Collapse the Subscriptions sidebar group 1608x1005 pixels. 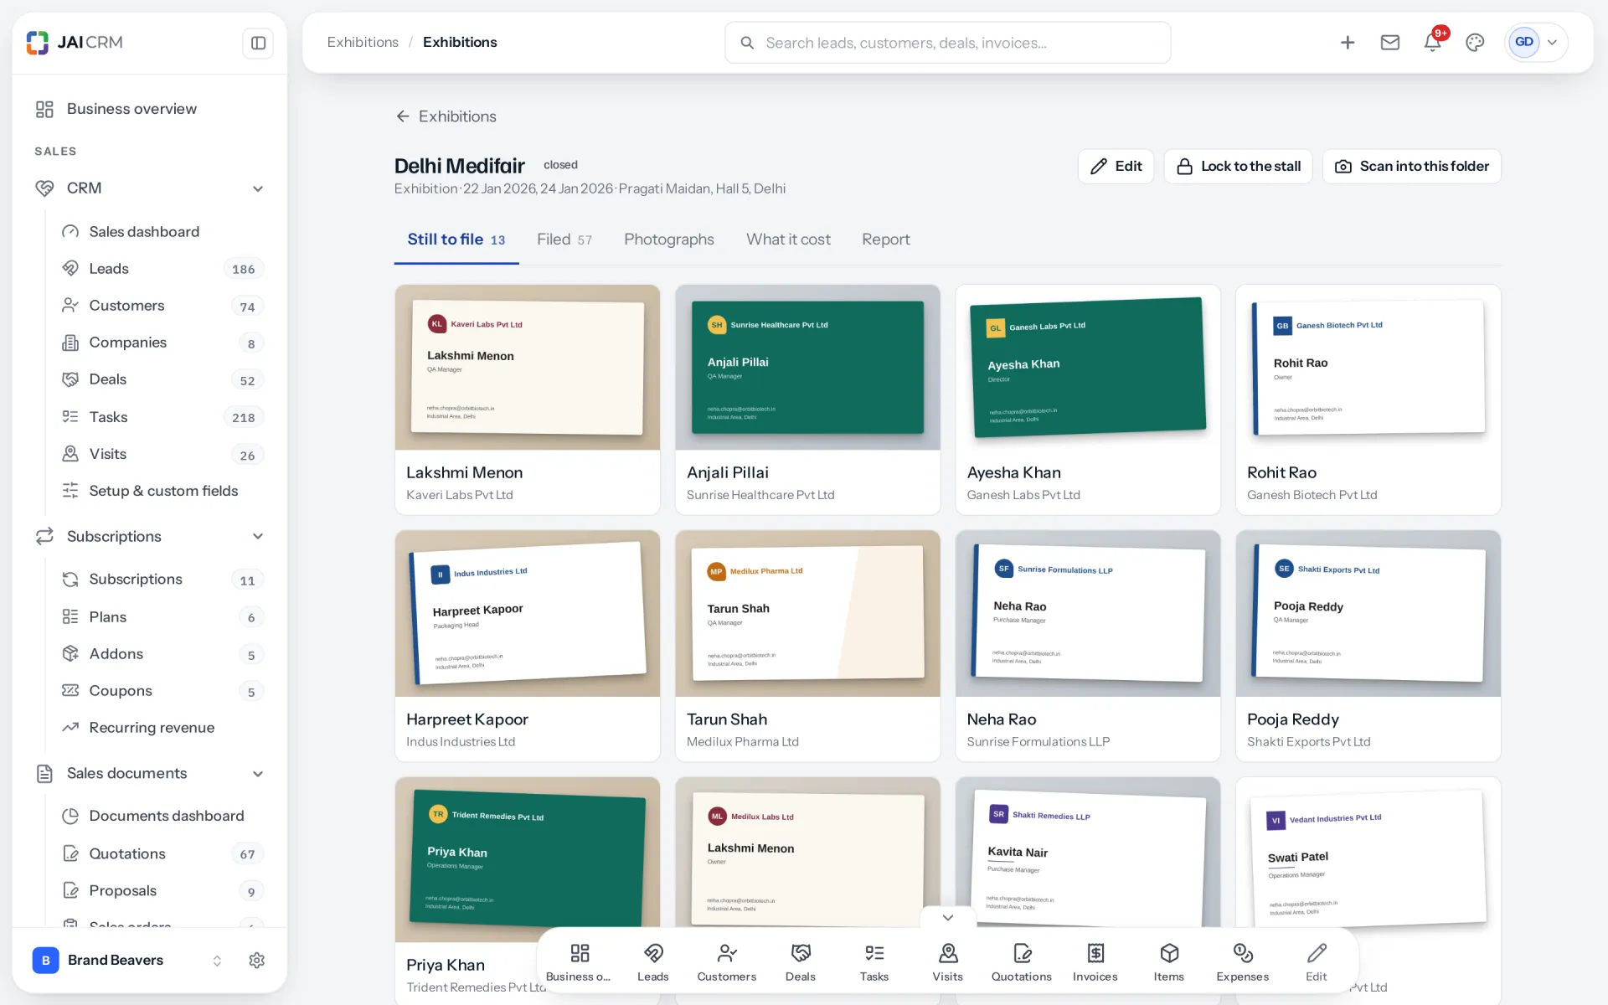click(x=258, y=537)
